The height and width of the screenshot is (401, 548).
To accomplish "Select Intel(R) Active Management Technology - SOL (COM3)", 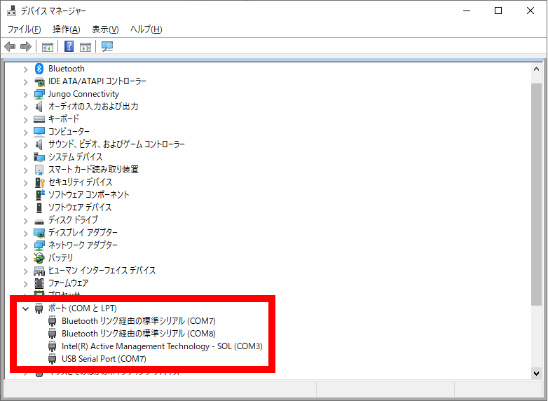I will 161,346.
